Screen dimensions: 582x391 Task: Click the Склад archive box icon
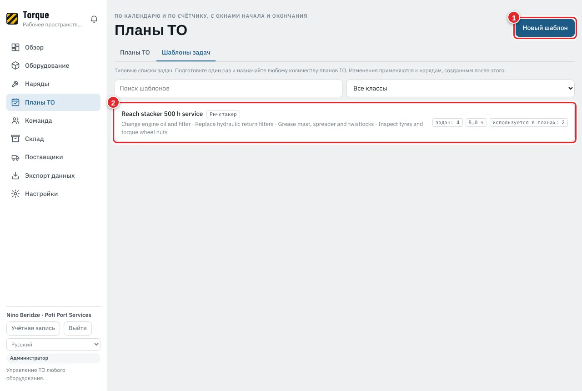(x=15, y=139)
